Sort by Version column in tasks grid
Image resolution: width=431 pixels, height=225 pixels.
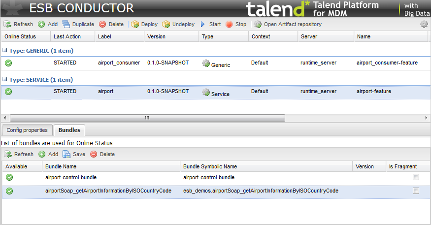171,36
